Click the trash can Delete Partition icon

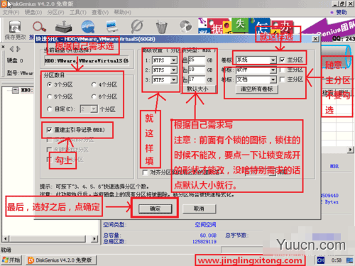point(162,27)
